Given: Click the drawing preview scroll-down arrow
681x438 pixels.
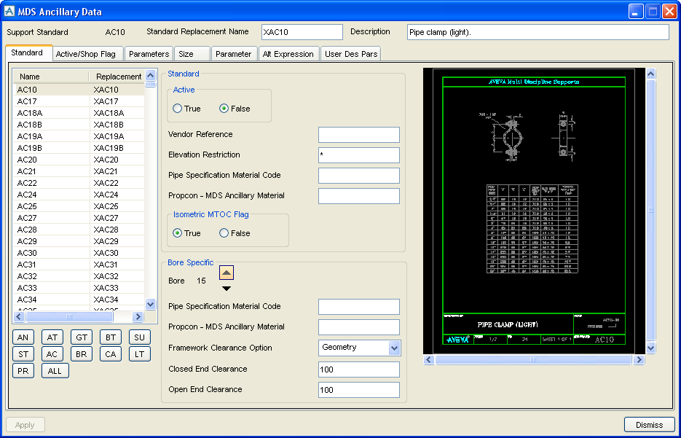Looking at the screenshot, I should pos(650,348).
